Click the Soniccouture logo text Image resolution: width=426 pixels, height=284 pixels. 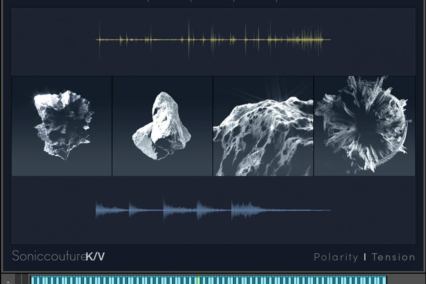tap(49, 256)
